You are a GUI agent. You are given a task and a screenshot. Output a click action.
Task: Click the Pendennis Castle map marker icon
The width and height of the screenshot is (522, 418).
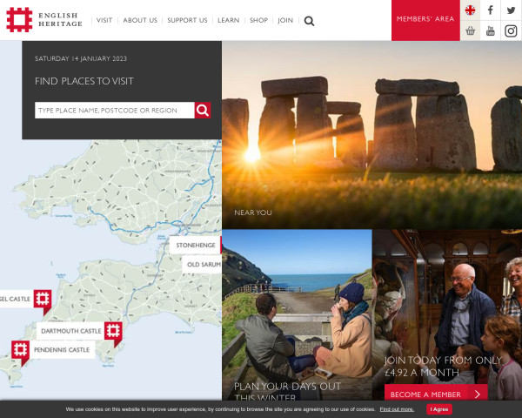20,353
